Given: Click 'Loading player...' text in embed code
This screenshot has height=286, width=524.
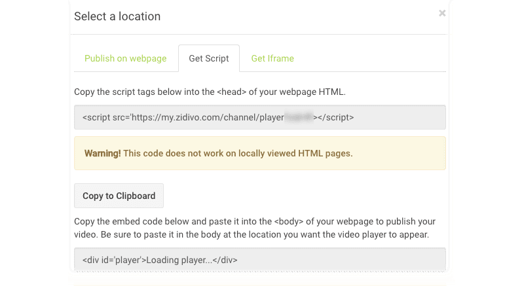Looking at the screenshot, I should [179, 259].
